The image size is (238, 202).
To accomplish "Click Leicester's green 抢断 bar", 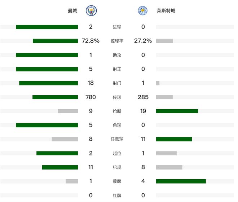I will tap(177, 111).
